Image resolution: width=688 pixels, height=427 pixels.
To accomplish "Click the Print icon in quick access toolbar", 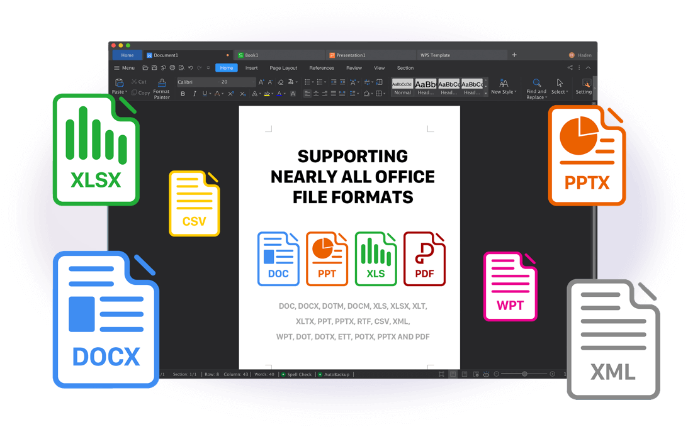I will (172, 68).
